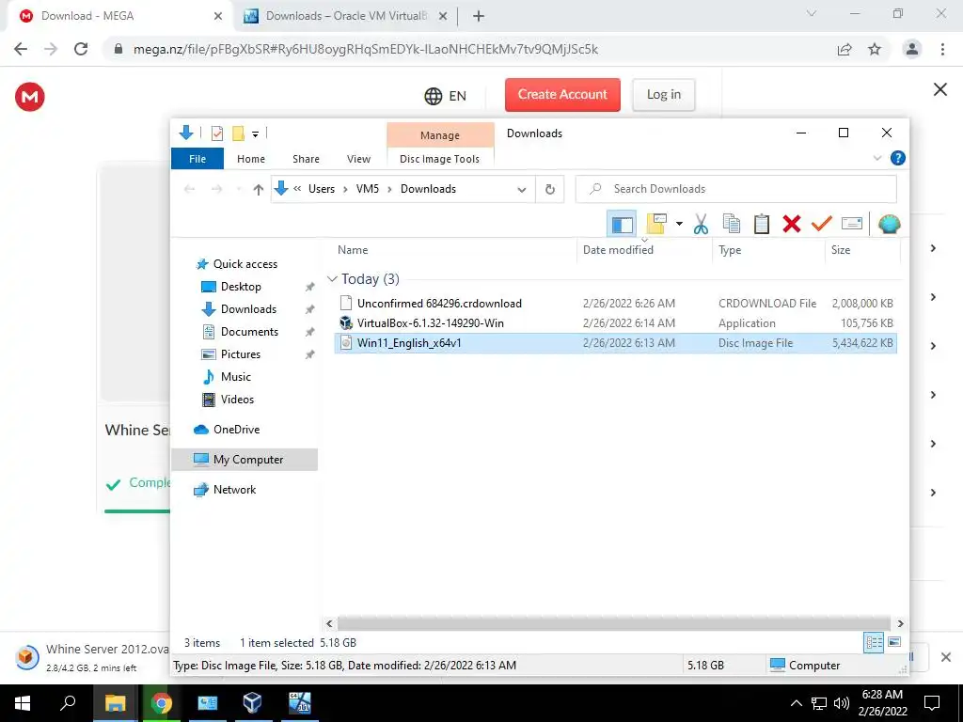Viewport: 963px width, 722px height.
Task: Open the Disc Image Tools tab
Action: pos(440,159)
